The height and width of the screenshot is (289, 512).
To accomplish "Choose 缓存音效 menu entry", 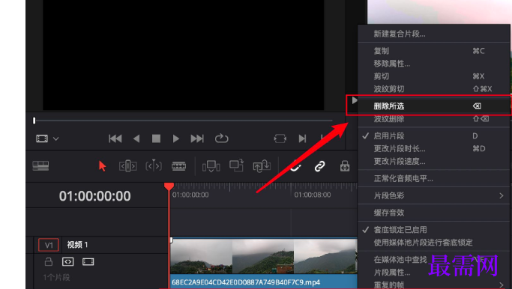I will tap(434, 213).
